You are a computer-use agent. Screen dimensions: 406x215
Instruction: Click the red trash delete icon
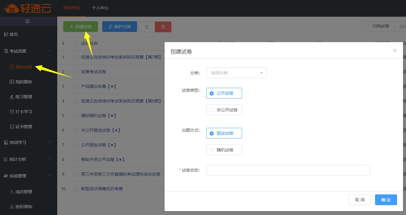coord(163,27)
